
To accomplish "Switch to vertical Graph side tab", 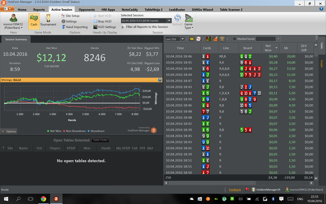I will coord(322,64).
